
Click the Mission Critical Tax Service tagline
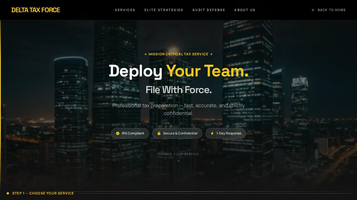pos(178,54)
